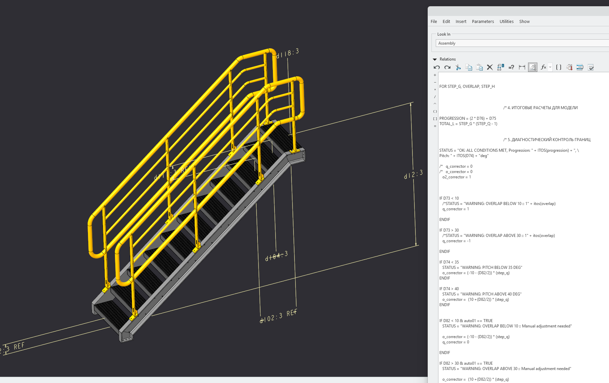
Task: Evaluate expression with the =? icon
Action: point(511,67)
